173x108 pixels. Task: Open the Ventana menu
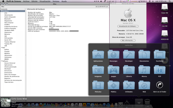click(56, 1)
